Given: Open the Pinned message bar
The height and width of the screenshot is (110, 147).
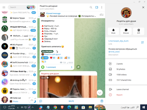Looking at the screenshot, I should click(x=68, y=15).
